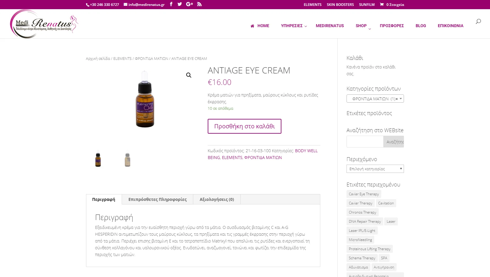The height and width of the screenshot is (277, 490).
Task: Switch to Επιπρόσθετες Πληροφορίες tab
Action: 157,199
